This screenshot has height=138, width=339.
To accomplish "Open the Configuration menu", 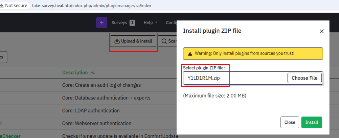I will click(x=171, y=23).
